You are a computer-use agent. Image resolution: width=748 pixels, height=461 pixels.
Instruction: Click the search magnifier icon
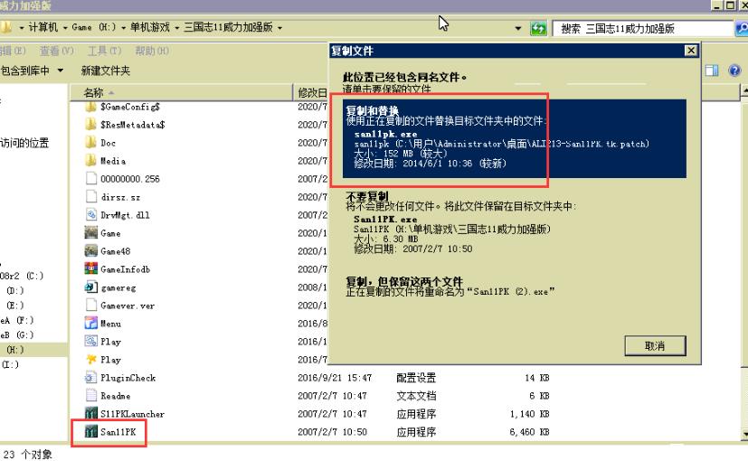coord(742,29)
